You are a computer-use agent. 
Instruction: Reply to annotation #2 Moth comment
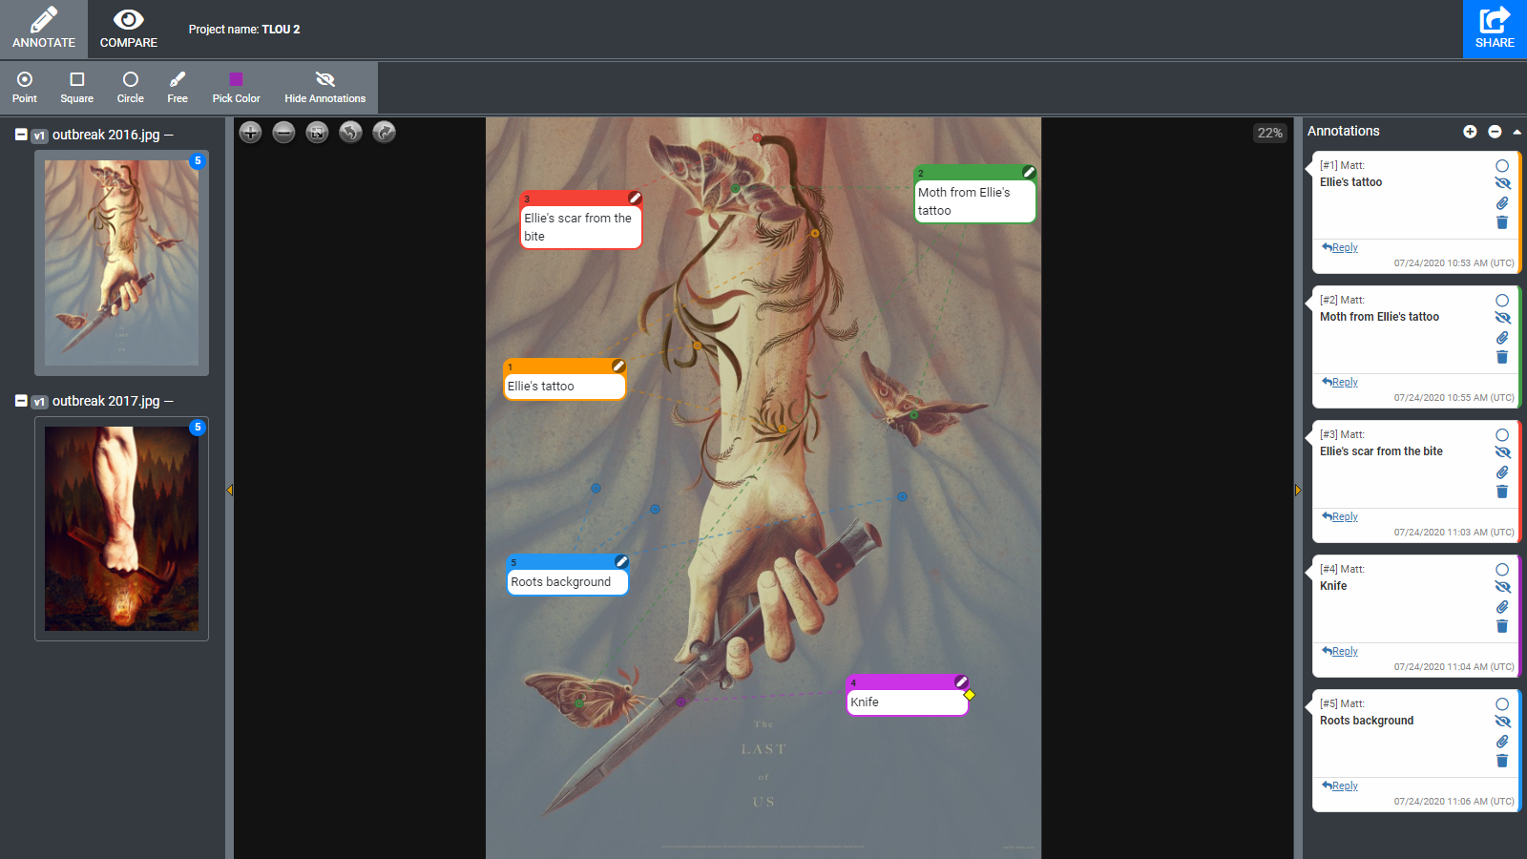[1340, 382]
